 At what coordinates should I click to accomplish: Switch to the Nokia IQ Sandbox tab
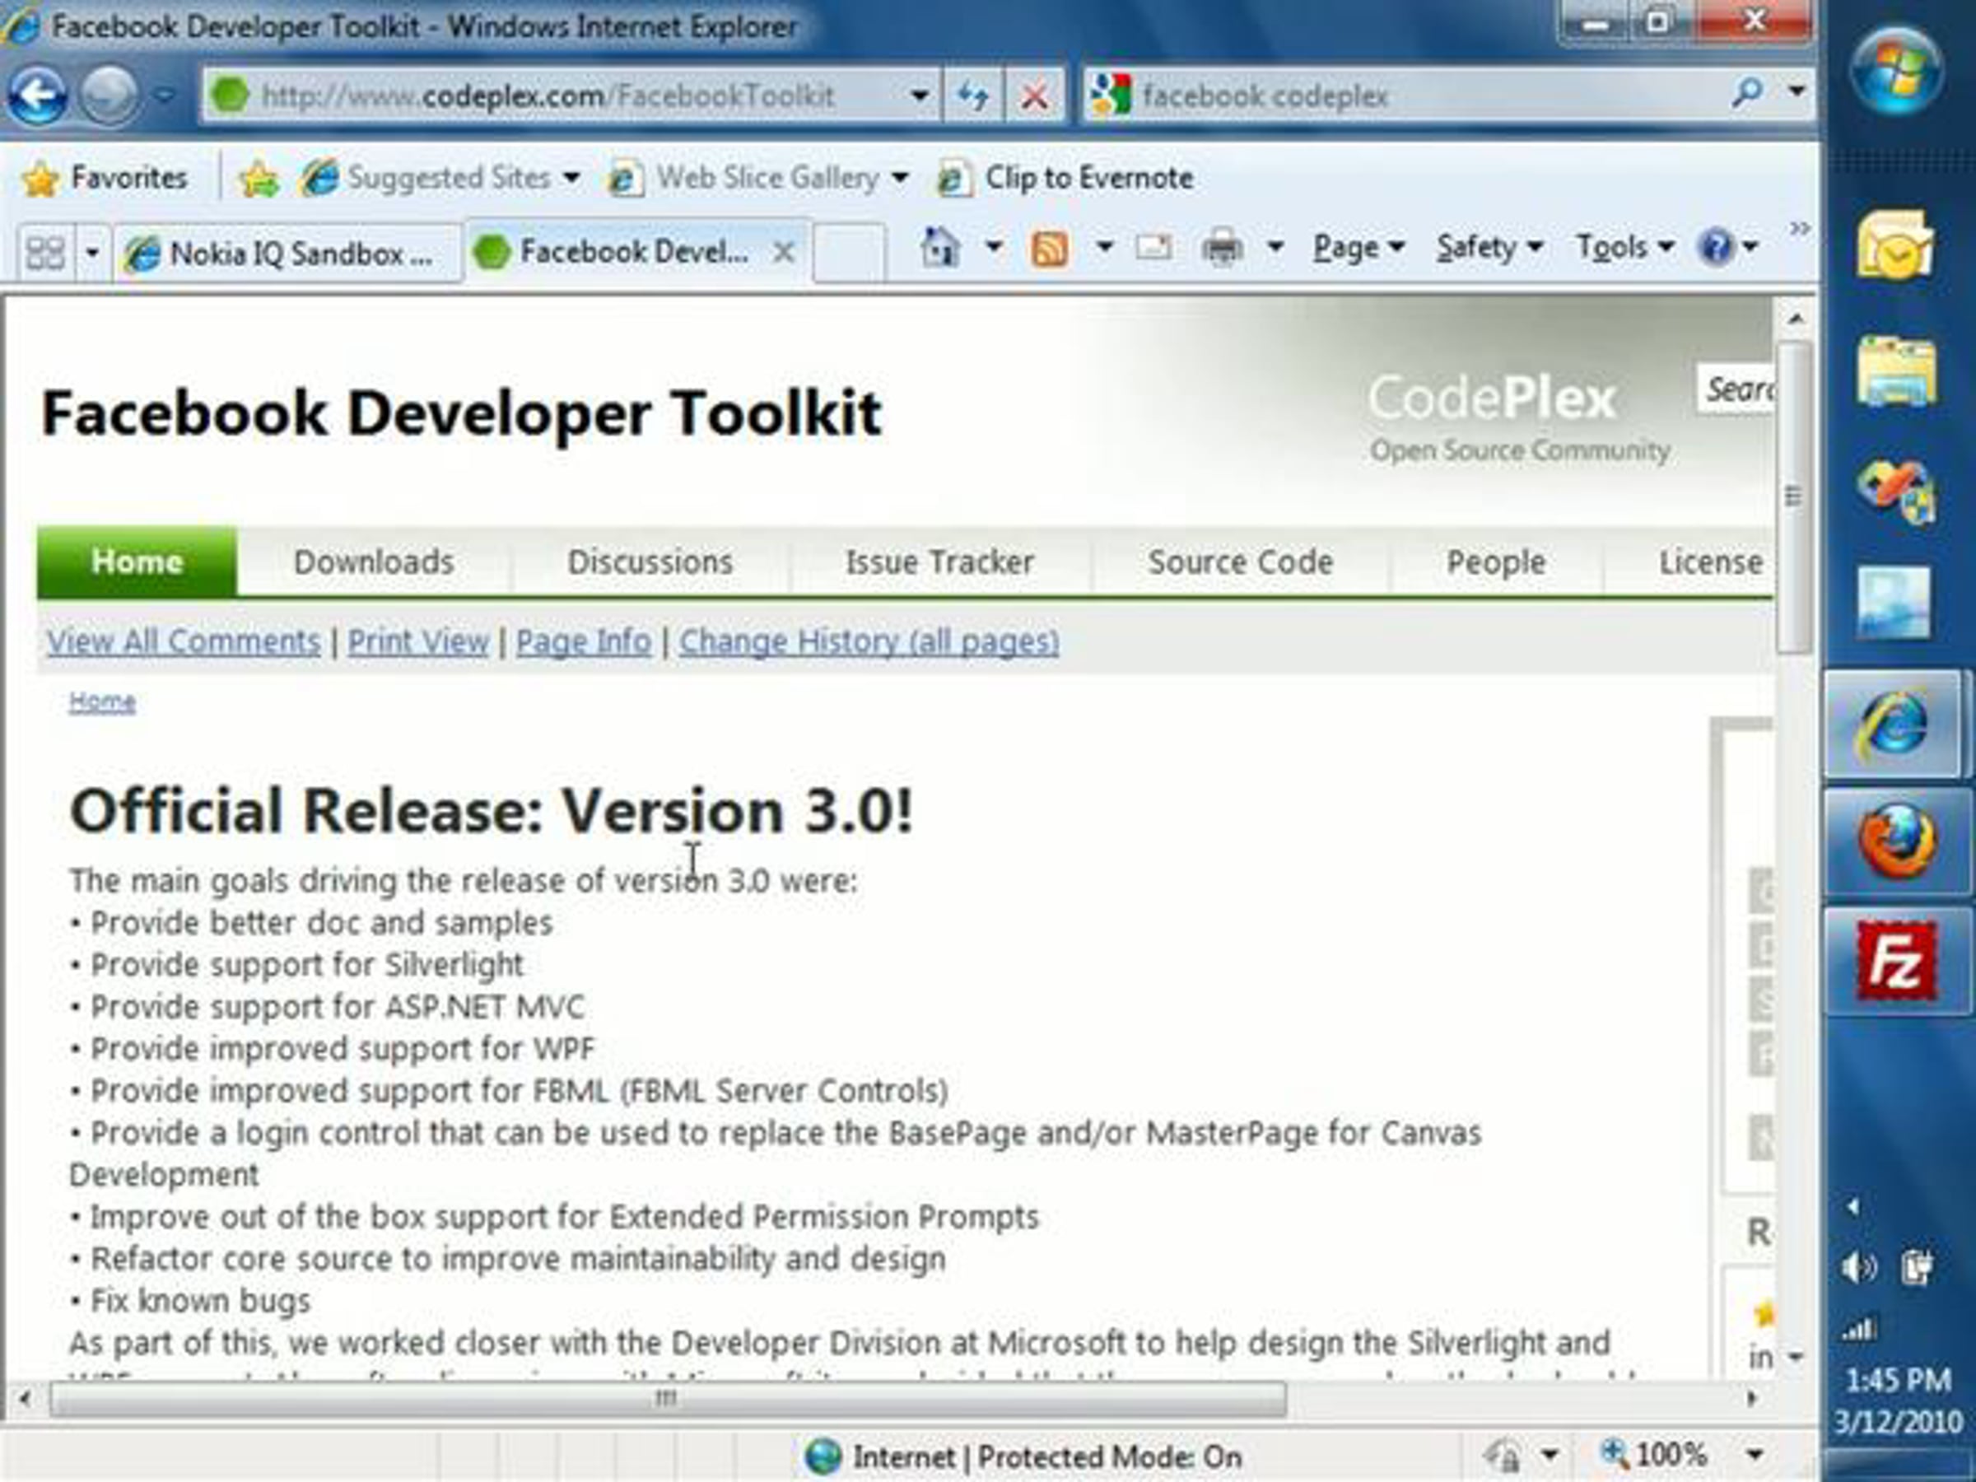click(286, 254)
